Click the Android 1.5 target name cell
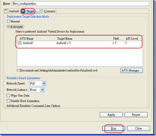This screenshot has width=156, height=136. 63,43
